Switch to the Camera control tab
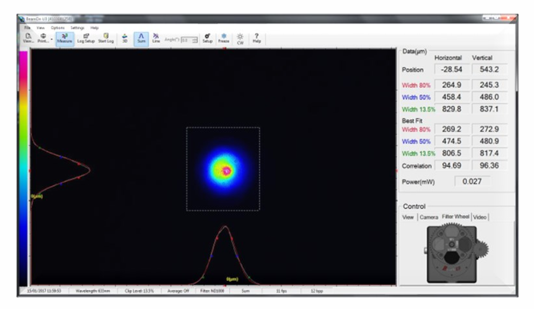 tap(429, 217)
